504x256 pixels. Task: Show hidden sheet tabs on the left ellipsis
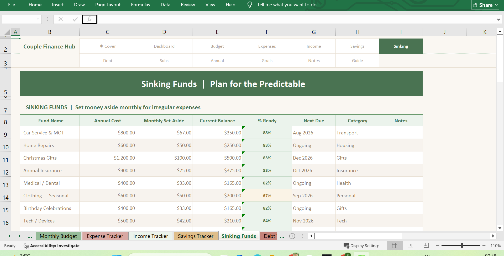tap(30, 237)
